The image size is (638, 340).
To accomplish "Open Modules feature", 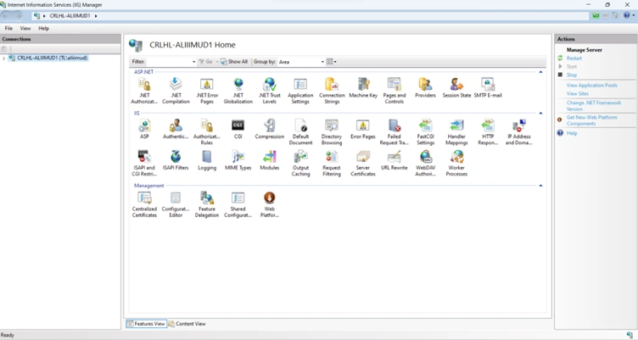I will (x=269, y=160).
